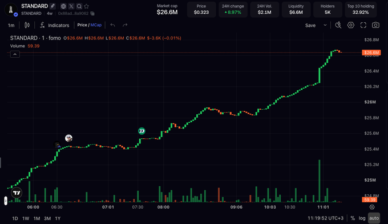Viewport: 388px width, 224px height.
Task: Click the 08:00 time axis label
Action: tap(163, 207)
